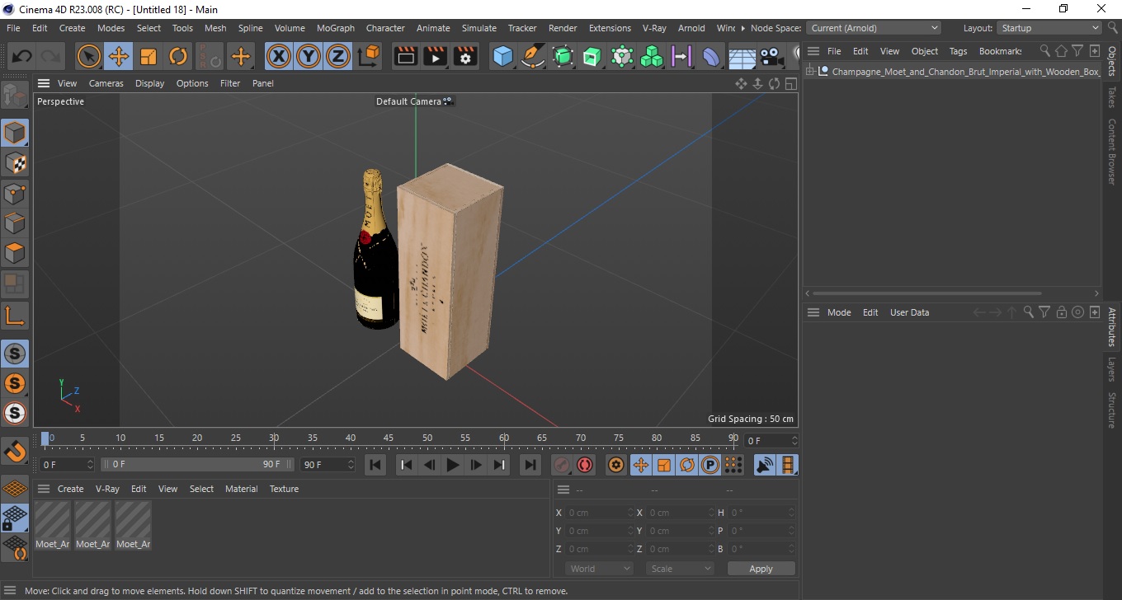Add a Cube primitive object

point(502,57)
